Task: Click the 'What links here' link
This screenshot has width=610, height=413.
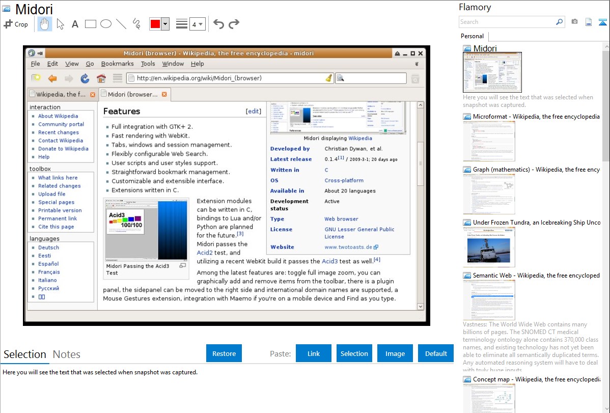Action: [x=58, y=178]
